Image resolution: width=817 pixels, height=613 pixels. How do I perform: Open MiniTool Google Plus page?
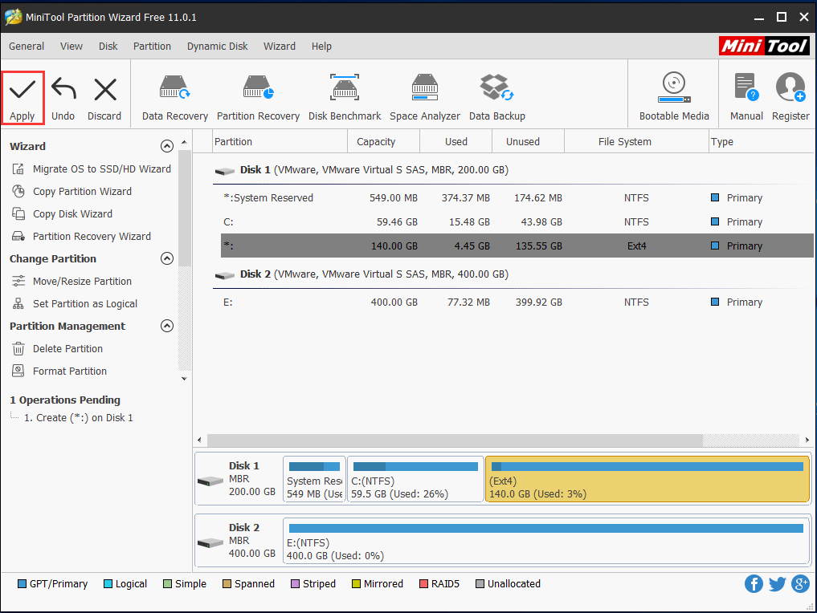(800, 584)
